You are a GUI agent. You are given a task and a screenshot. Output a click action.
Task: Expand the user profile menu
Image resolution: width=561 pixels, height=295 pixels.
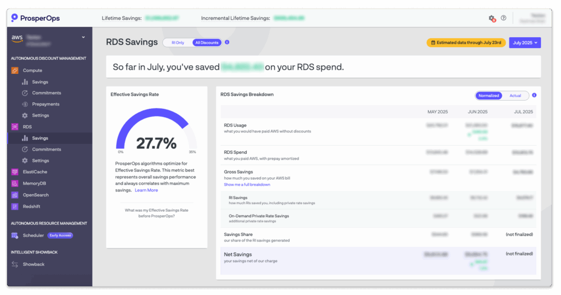[533, 18]
